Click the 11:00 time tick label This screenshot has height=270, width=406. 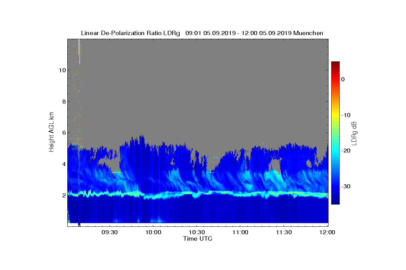[240, 232]
